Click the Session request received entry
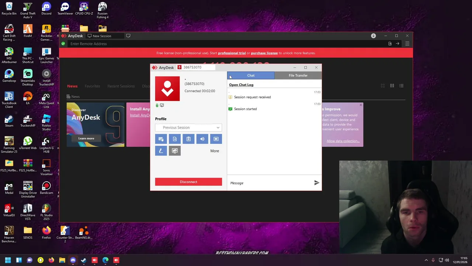Screen dimensions: 472x266 coord(252,97)
